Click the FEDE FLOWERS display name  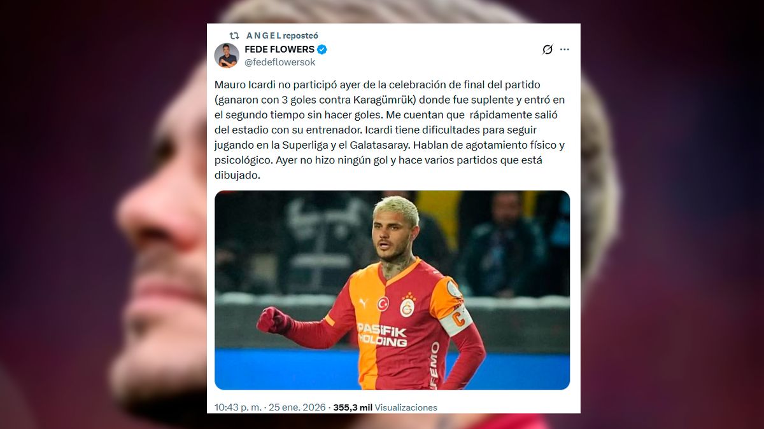tap(279, 50)
